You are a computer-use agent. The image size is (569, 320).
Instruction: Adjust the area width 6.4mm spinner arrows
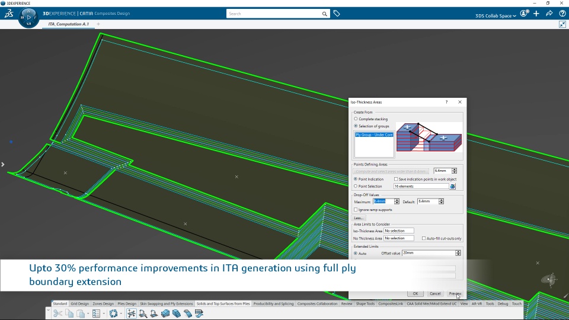point(455,171)
